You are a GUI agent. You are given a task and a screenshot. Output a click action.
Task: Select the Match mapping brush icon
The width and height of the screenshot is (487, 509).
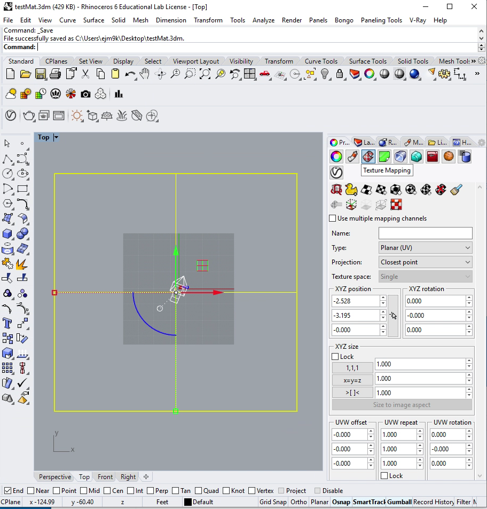[455, 189]
